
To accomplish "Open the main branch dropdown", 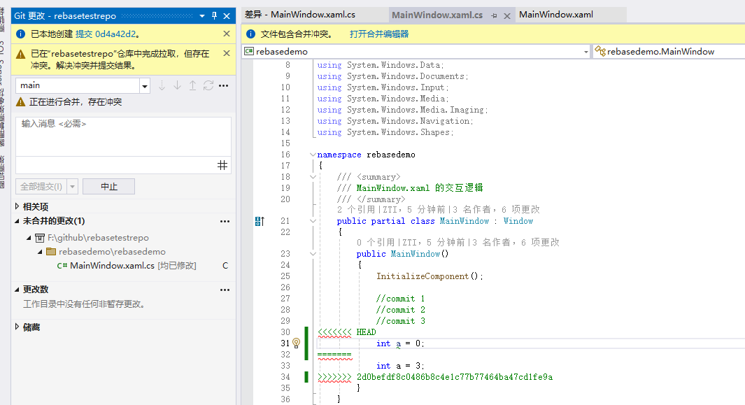I will (x=144, y=85).
